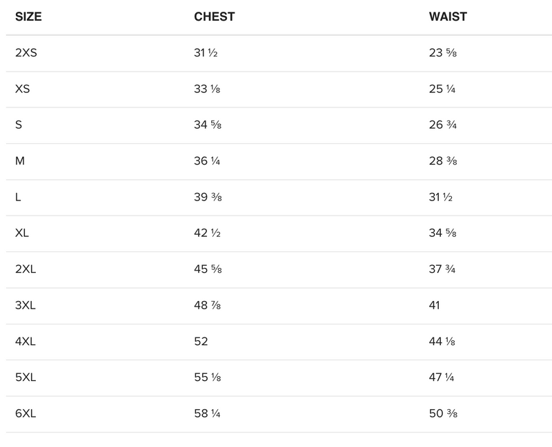Image resolution: width=552 pixels, height=447 pixels.
Task: Click waist value 50 ⅜ for 6XL
Action: [x=442, y=413]
